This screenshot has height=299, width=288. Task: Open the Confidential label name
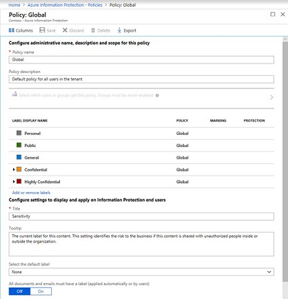(x=36, y=169)
